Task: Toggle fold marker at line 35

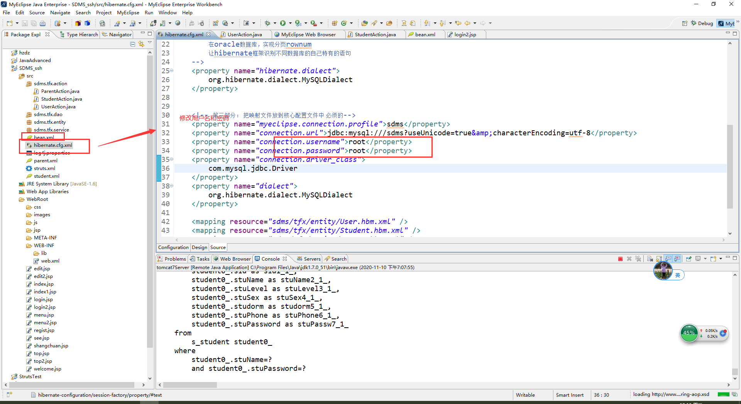Action: 172,159
